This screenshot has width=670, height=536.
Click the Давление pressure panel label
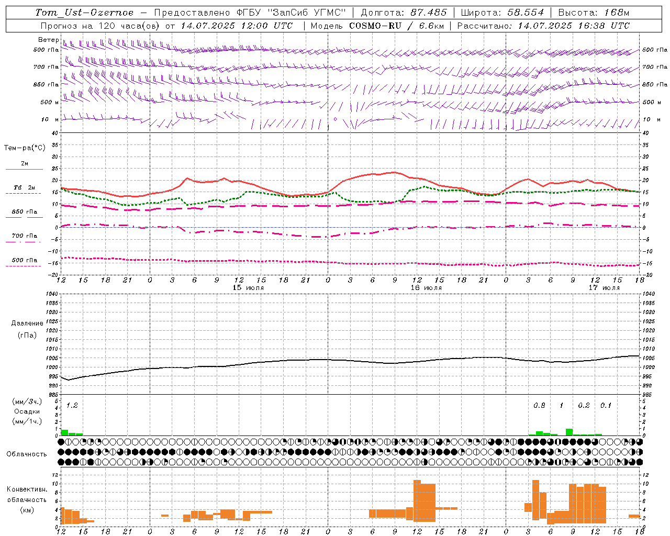[x=27, y=323]
